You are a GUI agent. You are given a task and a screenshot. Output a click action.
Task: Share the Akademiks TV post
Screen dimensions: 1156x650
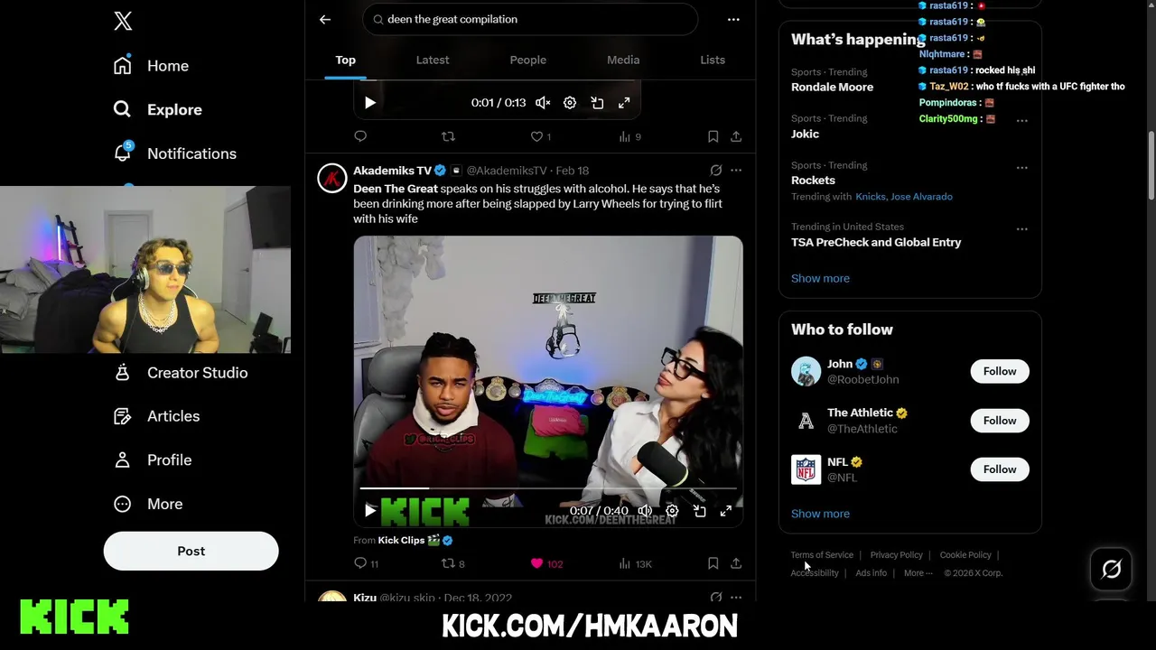click(736, 563)
